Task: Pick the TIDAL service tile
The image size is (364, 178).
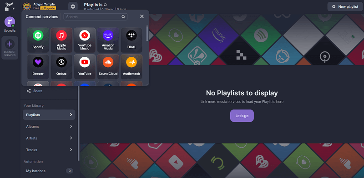Action: pyautogui.click(x=131, y=40)
